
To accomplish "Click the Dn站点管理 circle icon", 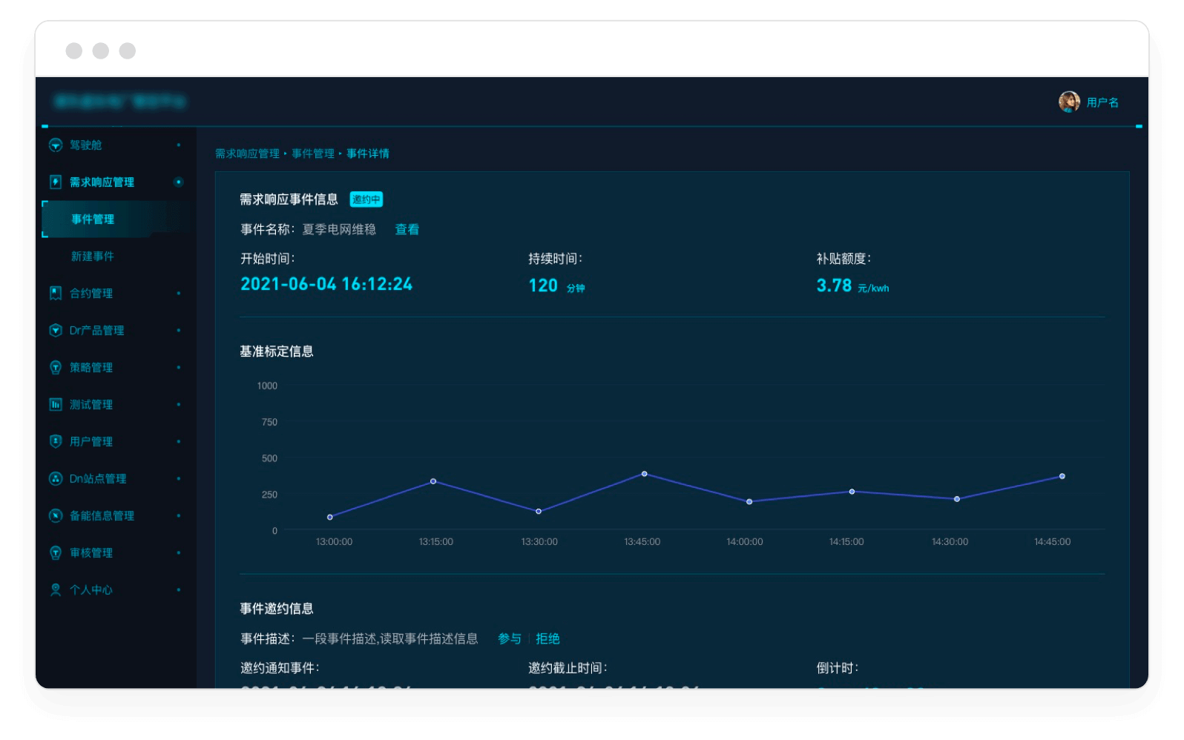I will point(56,479).
